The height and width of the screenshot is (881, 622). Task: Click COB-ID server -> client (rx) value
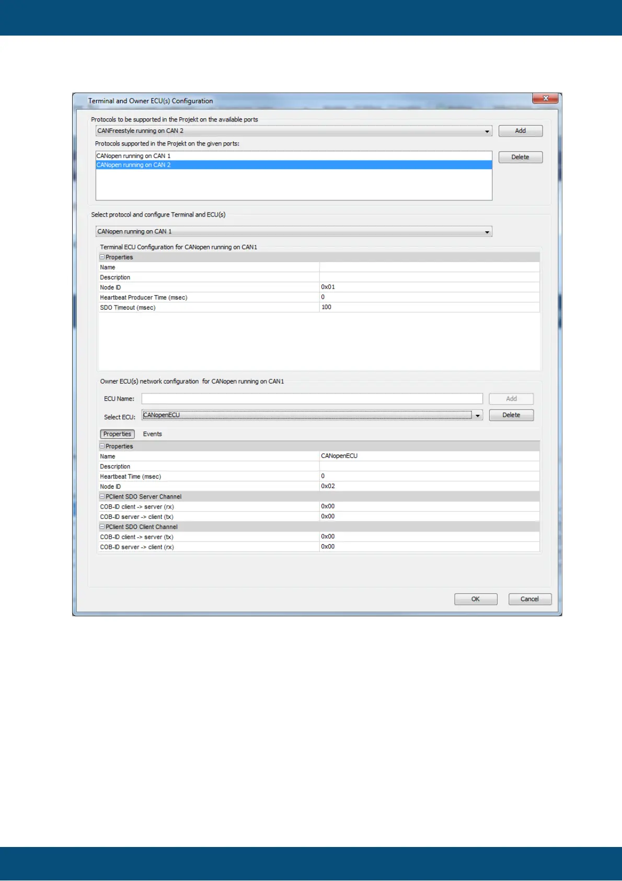click(429, 547)
